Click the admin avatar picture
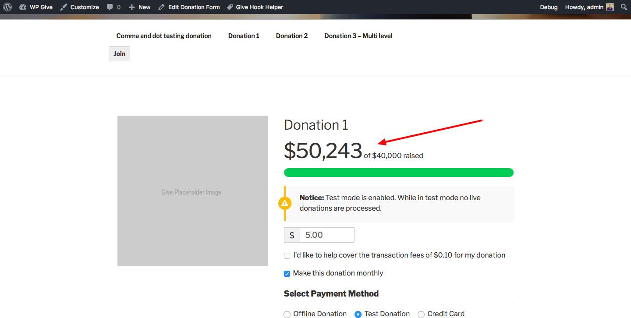The width and height of the screenshot is (631, 318). point(610,7)
